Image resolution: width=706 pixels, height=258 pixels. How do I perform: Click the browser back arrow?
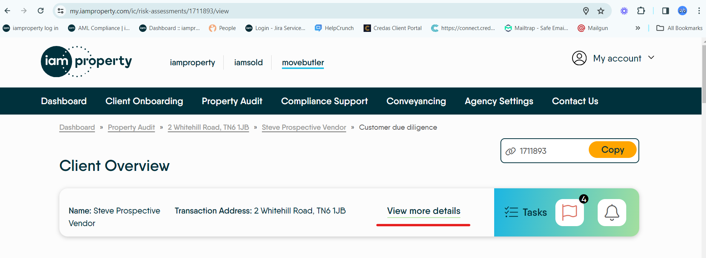tap(7, 11)
